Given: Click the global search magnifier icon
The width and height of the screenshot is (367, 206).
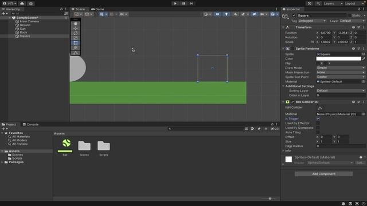Looking at the screenshot, I should point(318,3).
